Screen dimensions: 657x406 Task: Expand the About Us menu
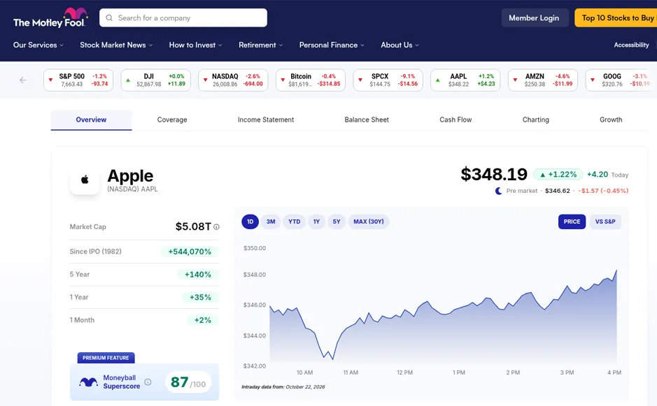400,45
